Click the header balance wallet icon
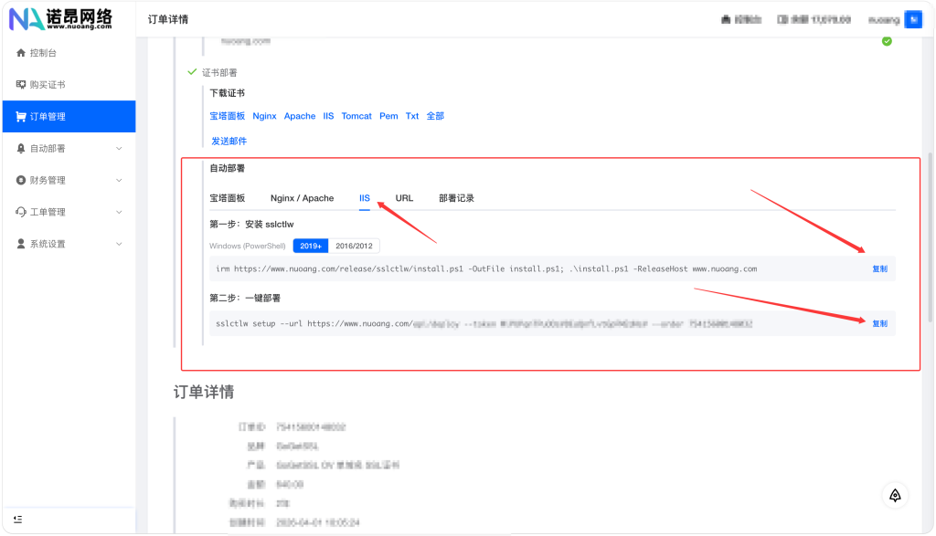The image size is (936, 536). tap(782, 20)
